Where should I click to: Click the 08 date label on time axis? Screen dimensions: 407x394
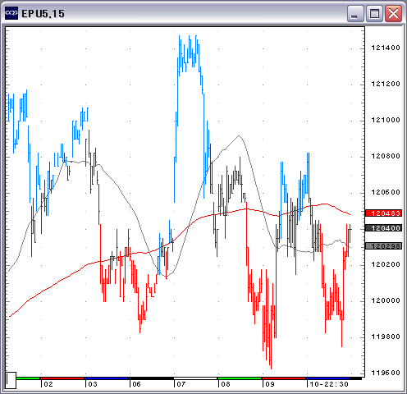tap(226, 384)
